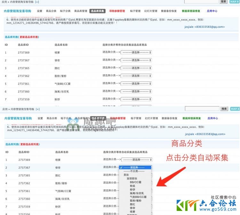Screen dimensions: 240x215
Task: Click 更新选品库列表 link in upper panel
Action: (x=29, y=37)
